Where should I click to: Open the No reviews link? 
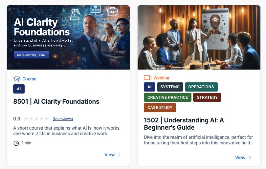pyautogui.click(x=63, y=119)
